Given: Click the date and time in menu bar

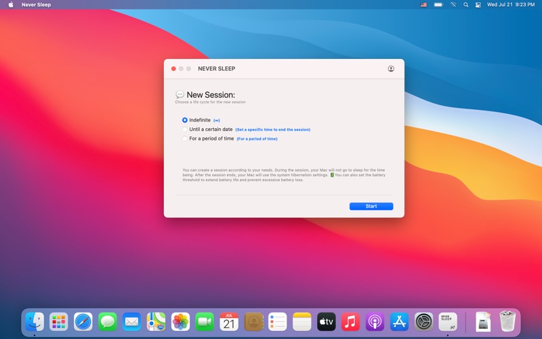Looking at the screenshot, I should 510,5.
